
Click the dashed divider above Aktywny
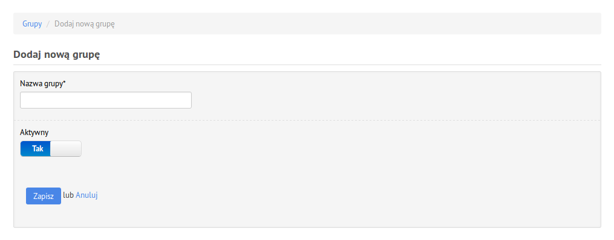pyautogui.click(x=307, y=120)
